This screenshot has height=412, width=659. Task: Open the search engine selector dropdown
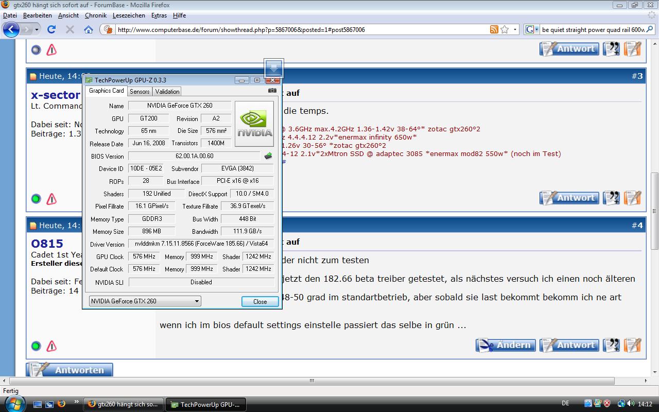pyautogui.click(x=532, y=29)
